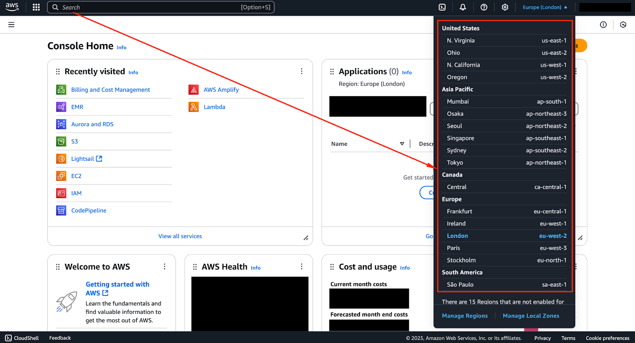Open the Terms link in footer
635x343 pixels.
568,338
